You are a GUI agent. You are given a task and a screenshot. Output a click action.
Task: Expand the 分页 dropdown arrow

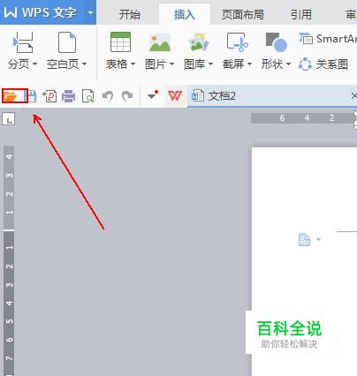click(34, 64)
